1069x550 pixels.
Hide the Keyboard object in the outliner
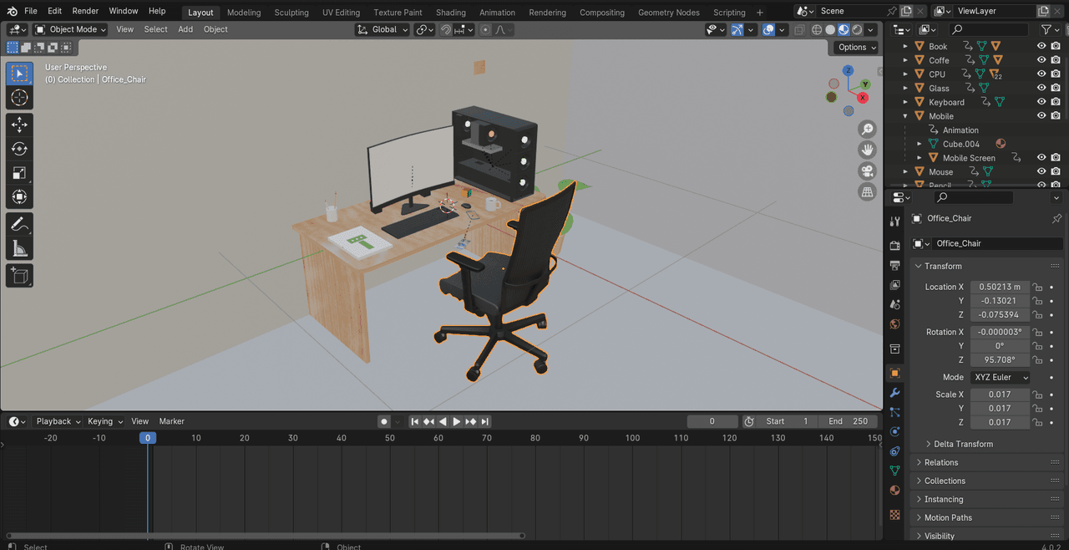1041,102
